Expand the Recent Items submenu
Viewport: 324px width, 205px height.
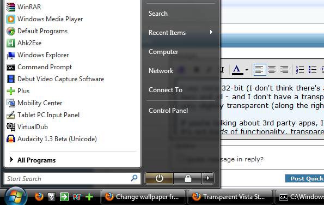[x=181, y=33]
